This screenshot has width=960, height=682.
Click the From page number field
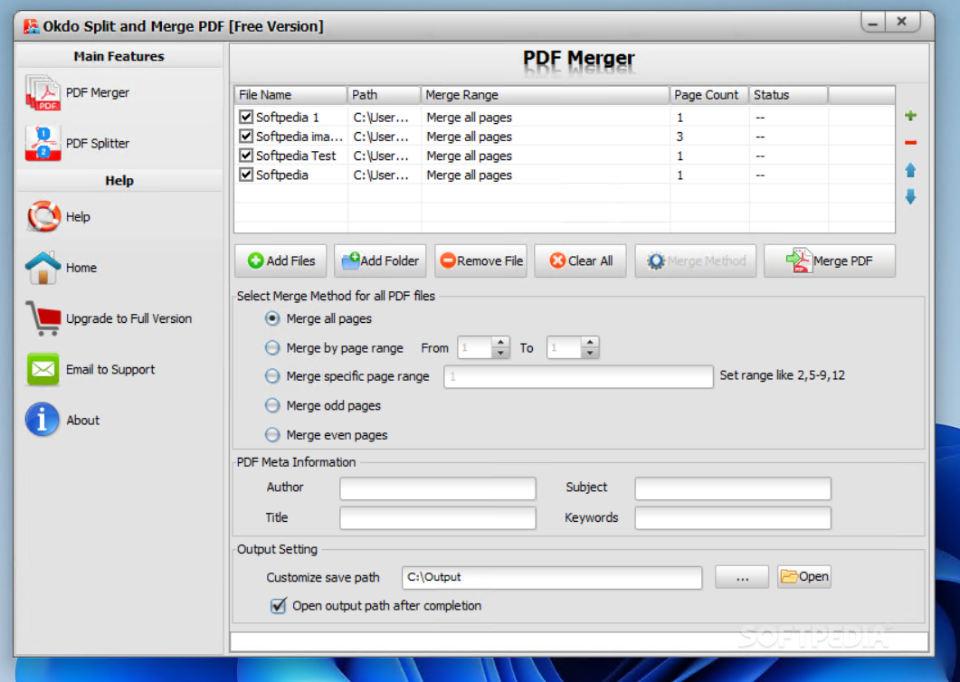475,347
